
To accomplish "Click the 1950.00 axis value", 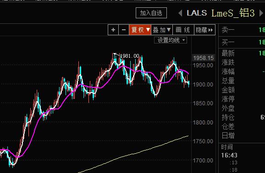I will 203,65.
